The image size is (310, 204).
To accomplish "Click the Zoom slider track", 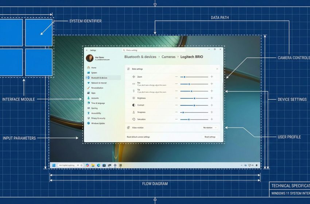I will click(194, 77).
